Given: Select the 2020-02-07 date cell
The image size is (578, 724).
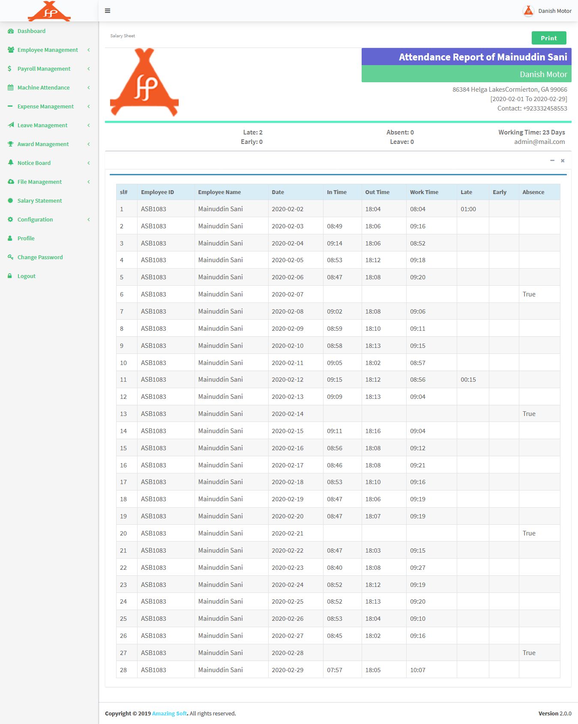Looking at the screenshot, I should (296, 294).
